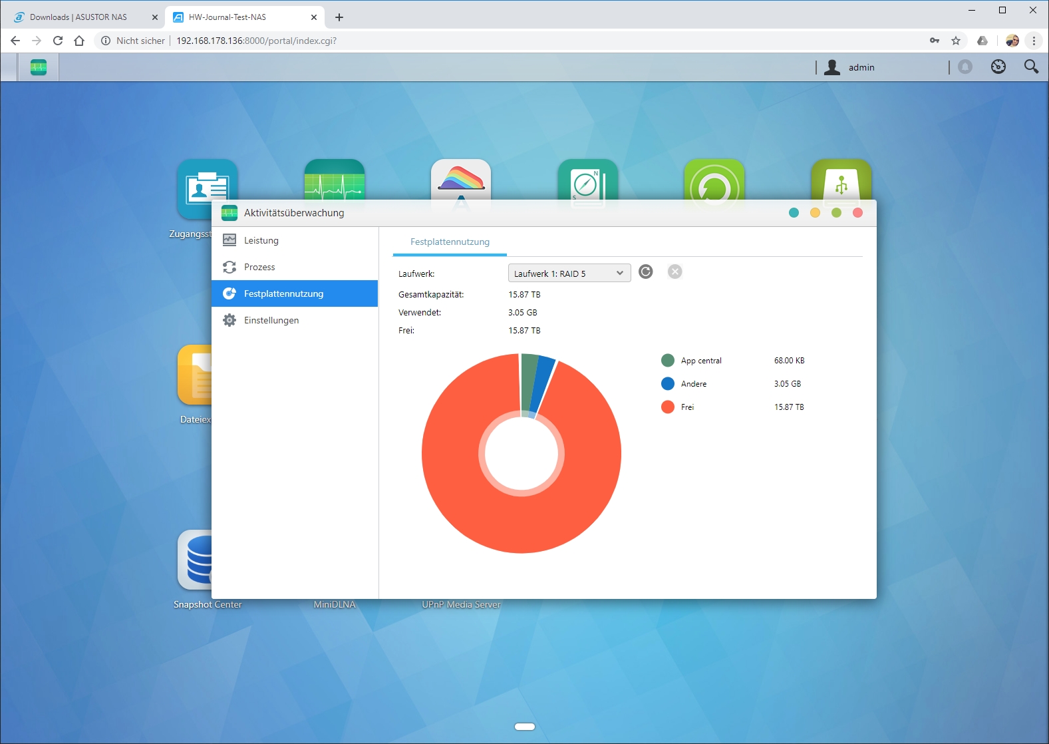The height and width of the screenshot is (744, 1049).
Task: Open the ADM tools gauge icon
Action: [x=998, y=67]
